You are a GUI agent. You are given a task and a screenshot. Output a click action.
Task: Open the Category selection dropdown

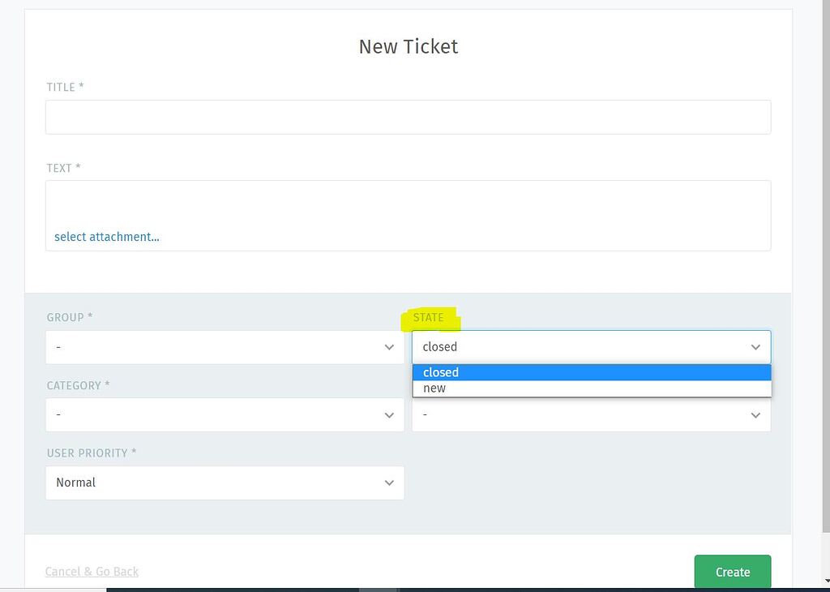click(x=225, y=414)
